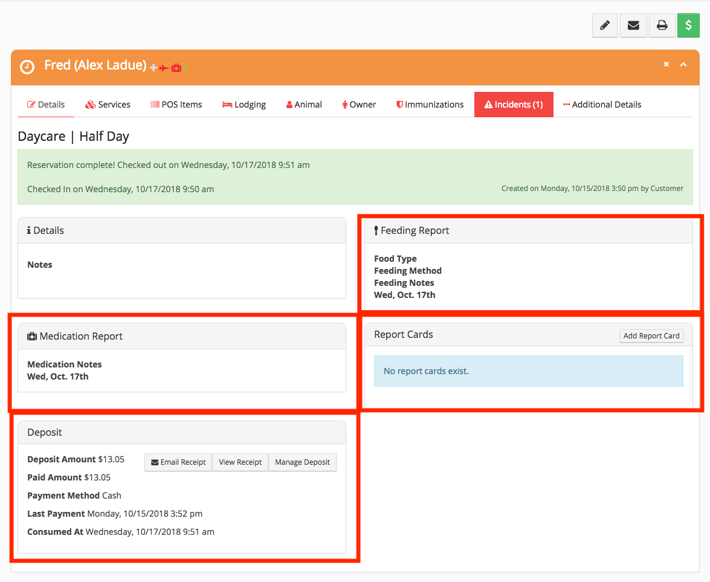Click the Fred (Alex Ladue) header name

(x=95, y=65)
